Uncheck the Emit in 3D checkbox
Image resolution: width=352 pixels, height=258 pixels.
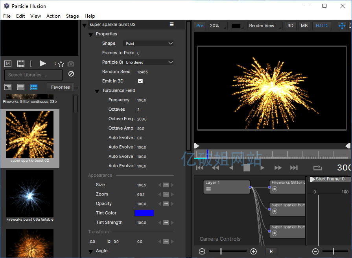pyautogui.click(x=140, y=81)
